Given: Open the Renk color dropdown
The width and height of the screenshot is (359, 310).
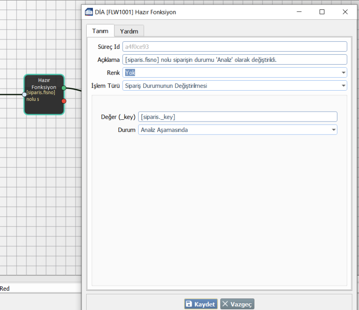Looking at the screenshot, I should click(343, 73).
